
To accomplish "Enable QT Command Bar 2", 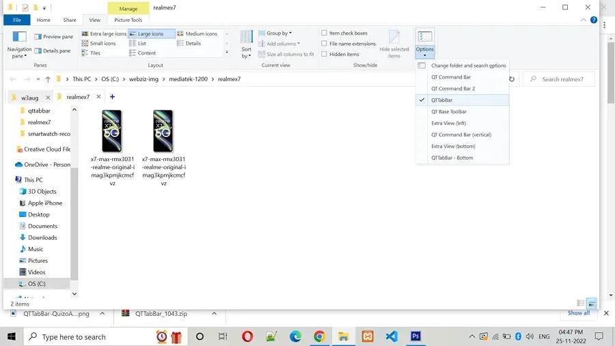I will (463, 89).
